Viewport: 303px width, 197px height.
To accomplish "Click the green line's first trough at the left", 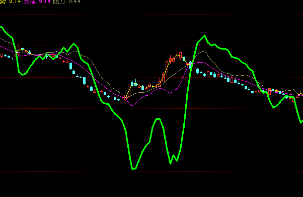I will pos(23,75).
